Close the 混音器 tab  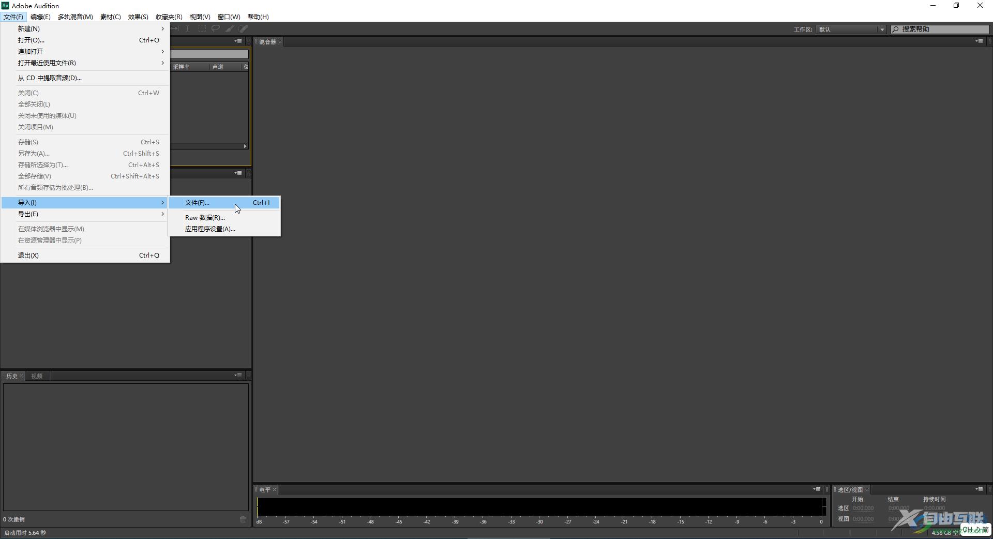pyautogui.click(x=280, y=42)
